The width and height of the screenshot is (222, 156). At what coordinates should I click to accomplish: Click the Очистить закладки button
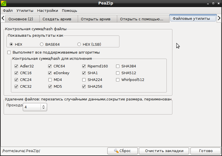click(x=164, y=151)
